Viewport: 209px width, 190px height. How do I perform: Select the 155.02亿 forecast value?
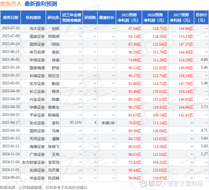(160, 170)
